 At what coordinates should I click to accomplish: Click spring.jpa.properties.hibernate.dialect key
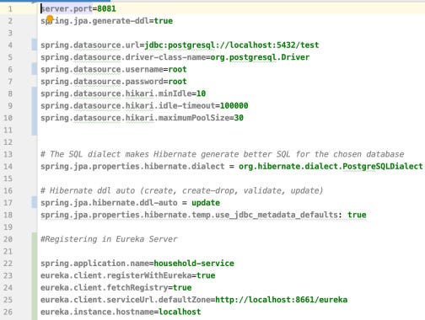point(132,167)
